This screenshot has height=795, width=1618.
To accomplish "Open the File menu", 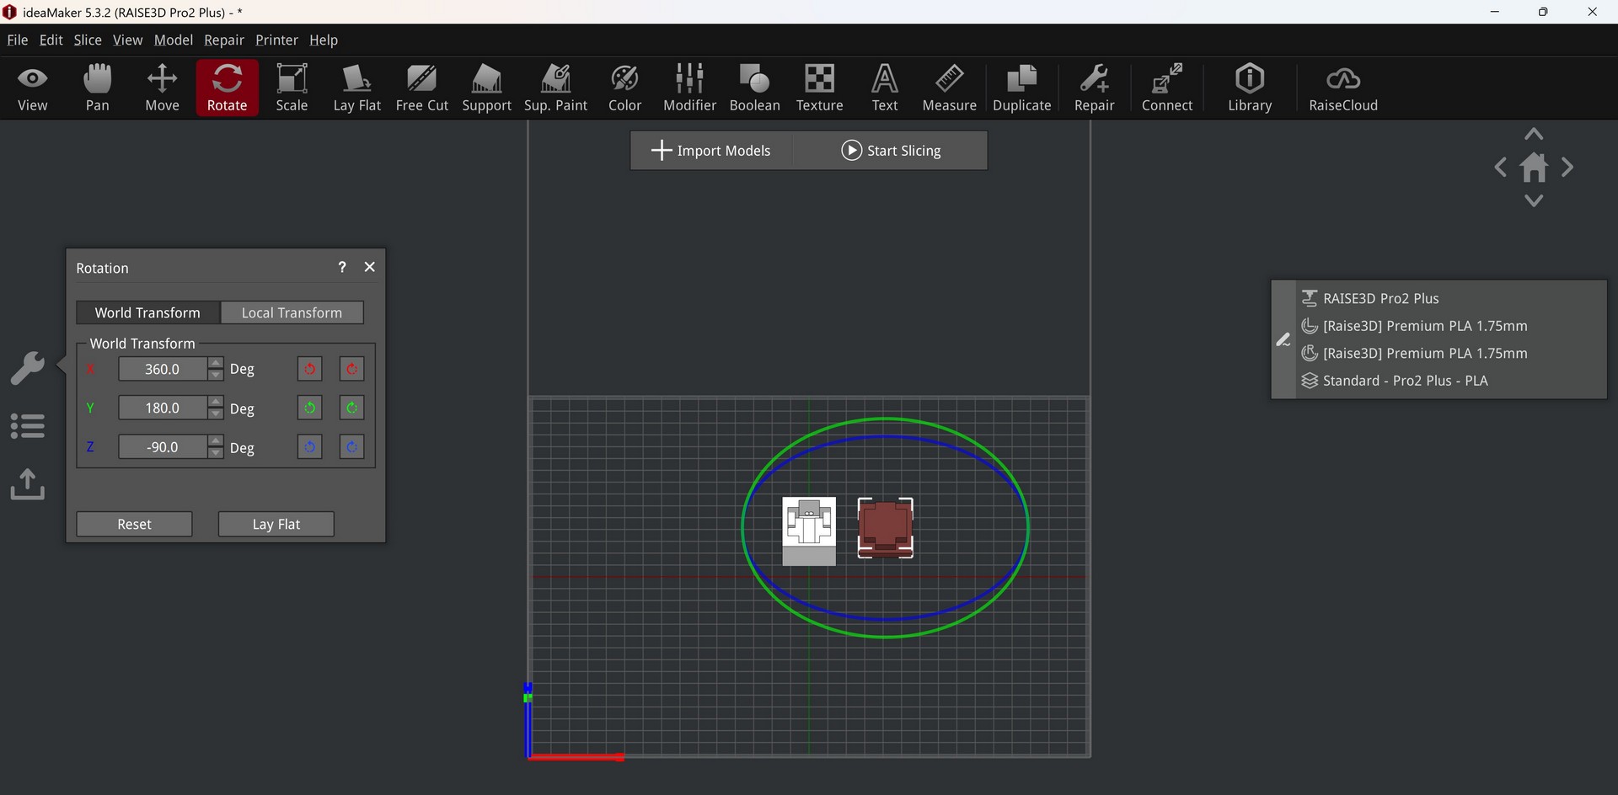I will pos(18,40).
